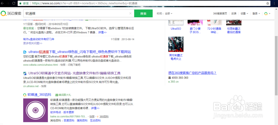This screenshot has height=125, width=278.
Task: Open 详情>> link in best answer
Action: 102,33
